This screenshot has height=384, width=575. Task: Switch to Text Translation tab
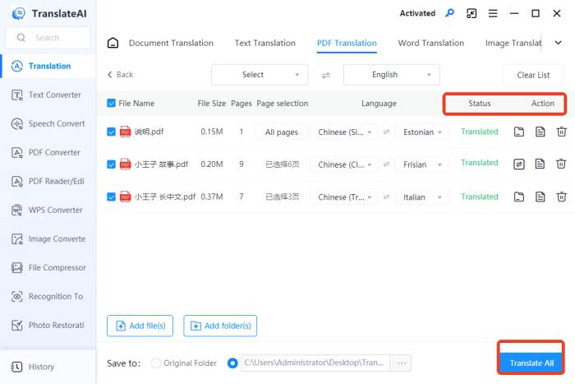pyautogui.click(x=264, y=43)
